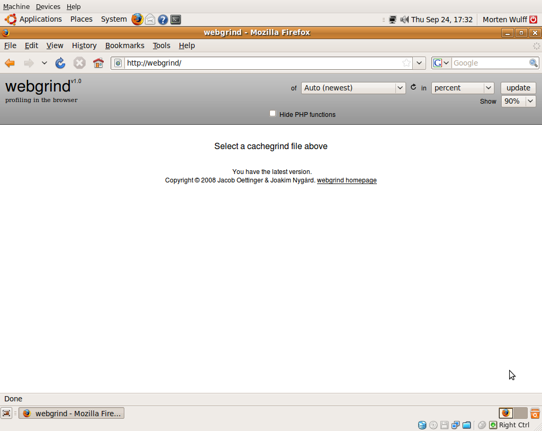The height and width of the screenshot is (431, 542).
Task: Open the clock showing Thu Sep 24, 17:32
Action: [x=442, y=20]
